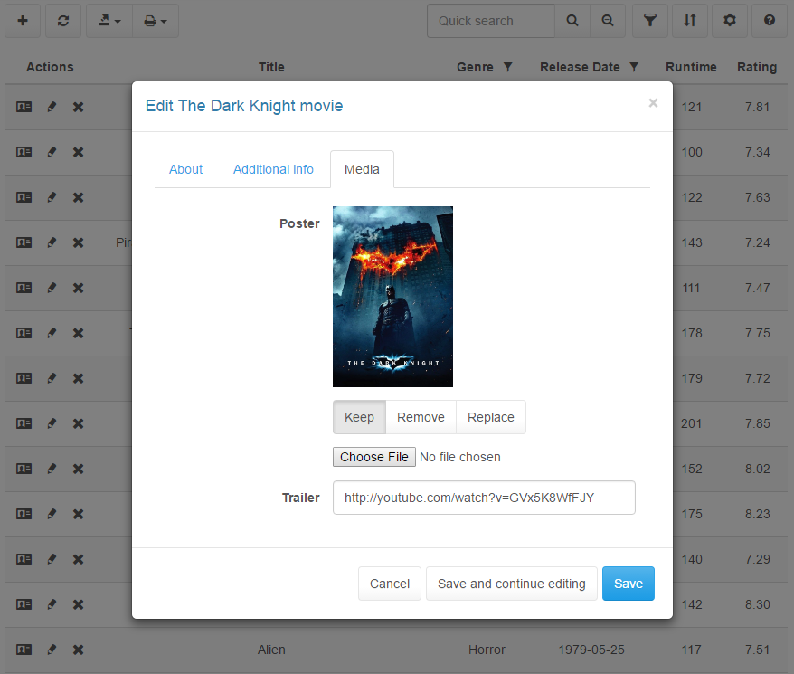Select the Remove poster option
The image size is (794, 674).
pos(421,417)
